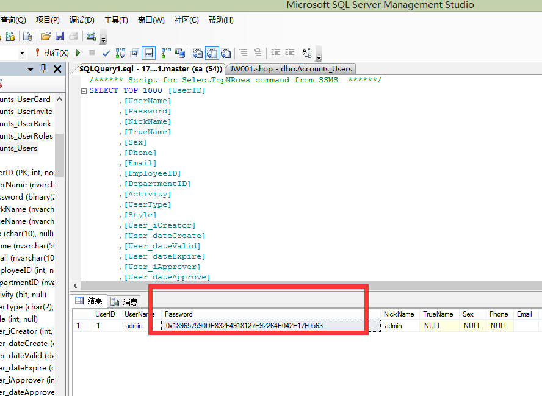Open the available databases dropdown arrow

point(22,53)
